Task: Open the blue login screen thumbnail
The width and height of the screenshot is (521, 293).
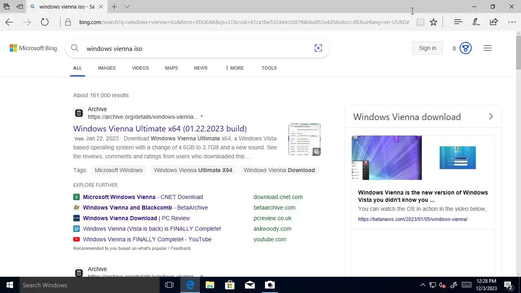Action: coord(458,157)
